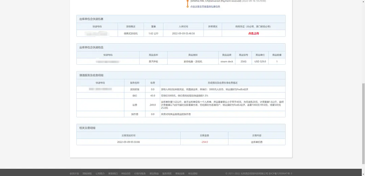Screen dimensions: 365x176
Task: Open 会员计划 in the footer
Action: tap(74, 173)
